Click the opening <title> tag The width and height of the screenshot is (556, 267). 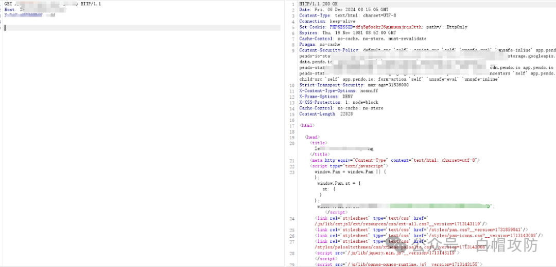[x=319, y=143]
